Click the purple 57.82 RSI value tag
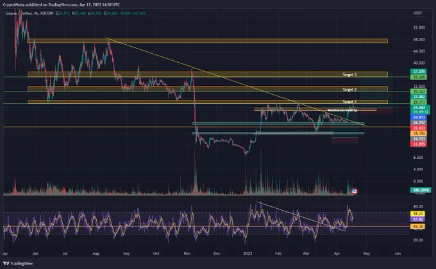The height and width of the screenshot is (269, 436). 418,219
